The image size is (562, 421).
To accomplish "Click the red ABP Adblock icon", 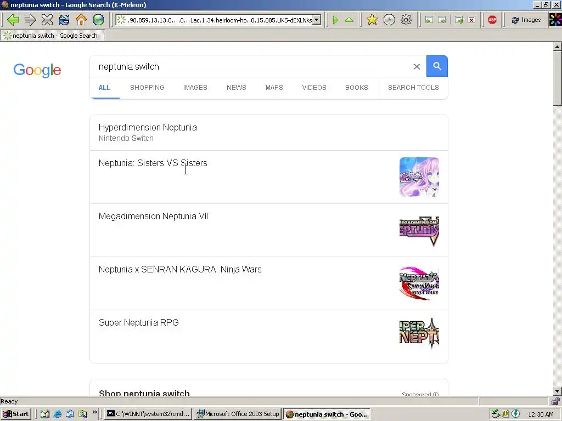I will click(x=492, y=20).
